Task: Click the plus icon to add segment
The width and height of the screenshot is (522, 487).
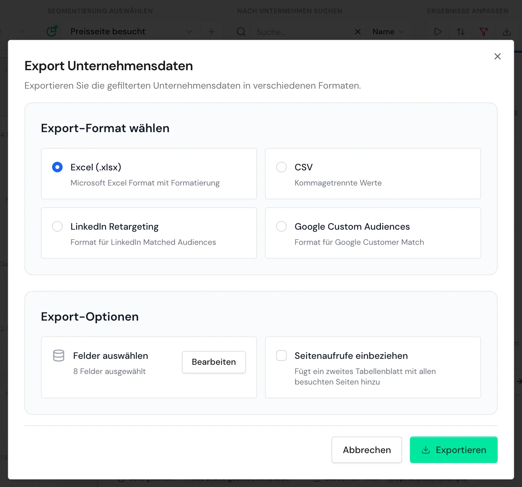Action: coord(212,32)
